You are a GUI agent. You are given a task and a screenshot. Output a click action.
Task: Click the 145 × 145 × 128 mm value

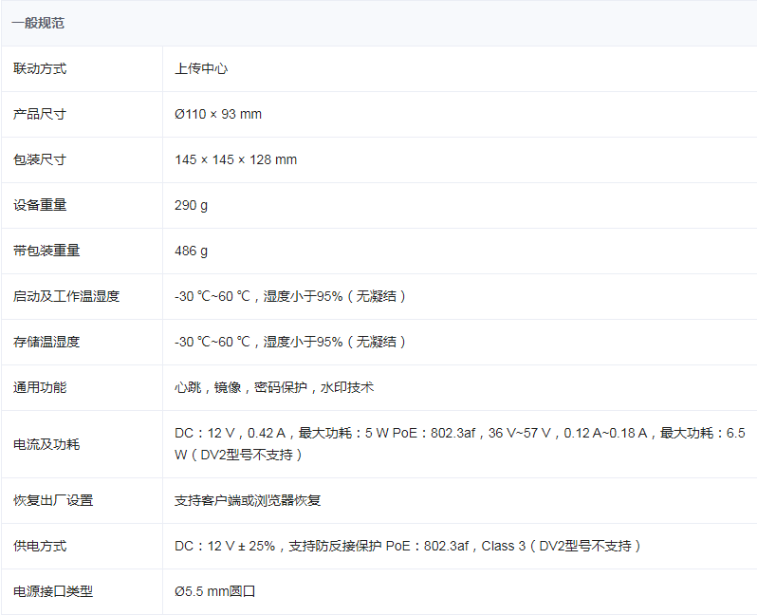[x=235, y=159]
